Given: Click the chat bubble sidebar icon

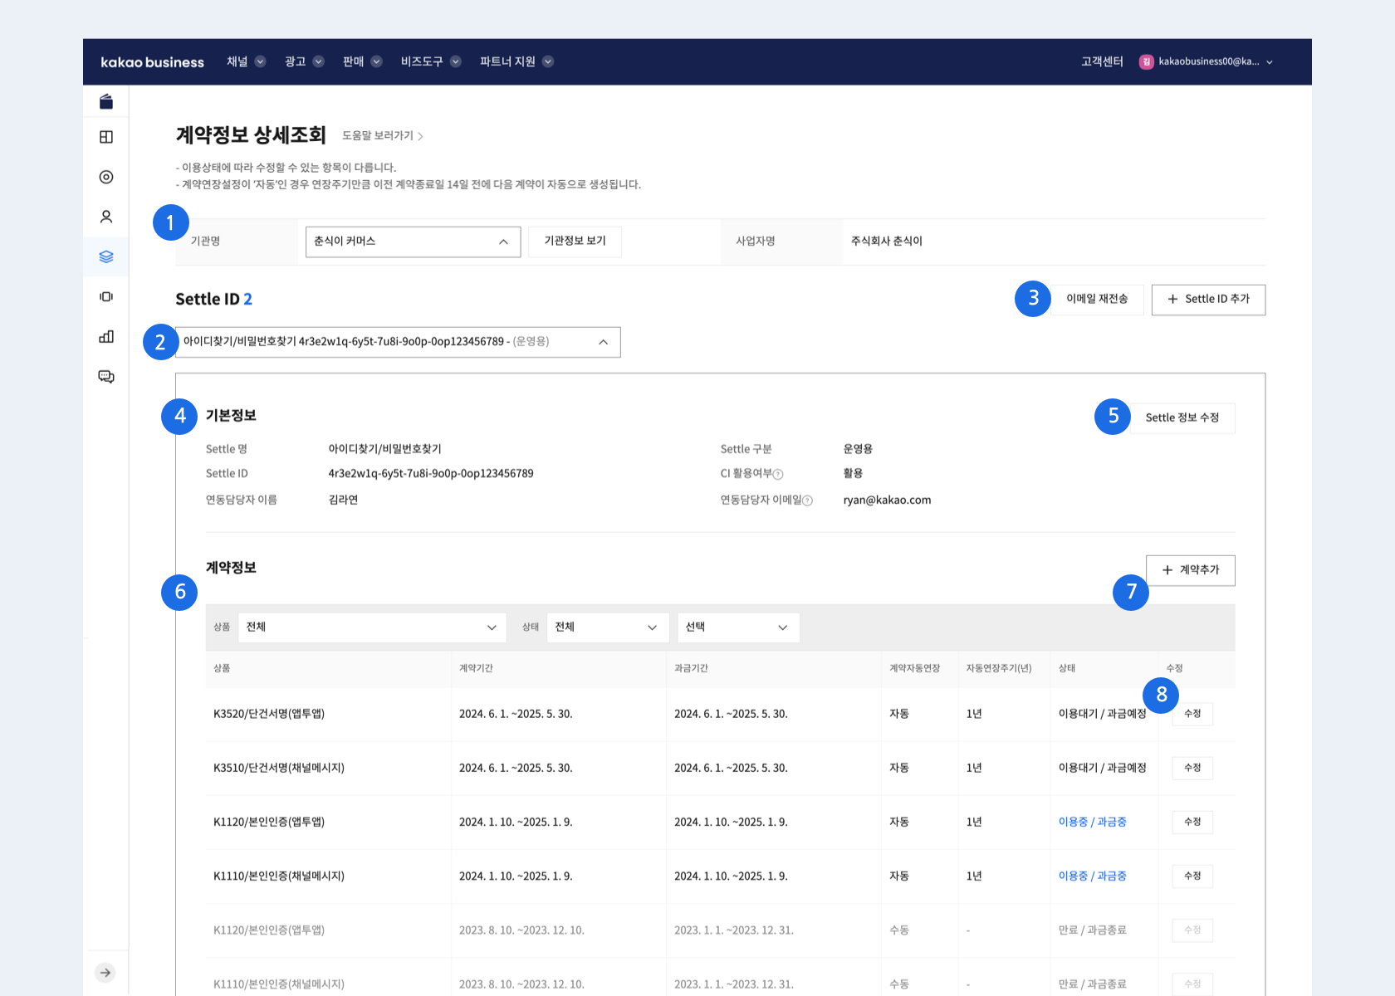Looking at the screenshot, I should pyautogui.click(x=105, y=376).
